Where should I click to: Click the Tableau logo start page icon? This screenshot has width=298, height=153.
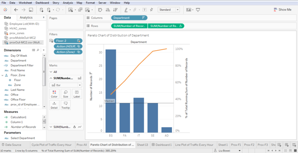pyautogui.click(x=6, y=10)
